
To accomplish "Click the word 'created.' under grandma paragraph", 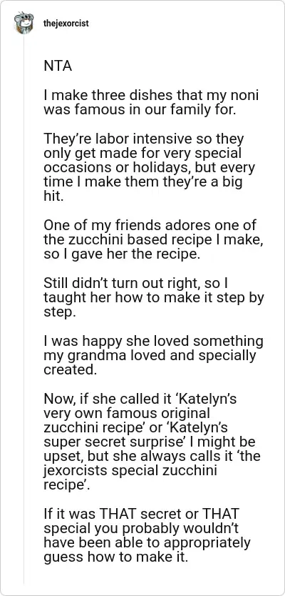I will (x=71, y=369).
